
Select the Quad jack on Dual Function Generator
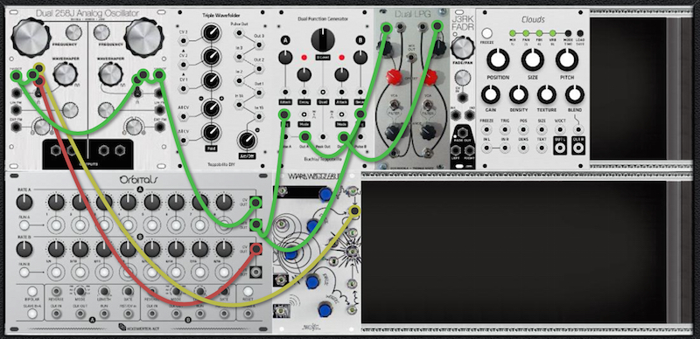click(x=323, y=93)
